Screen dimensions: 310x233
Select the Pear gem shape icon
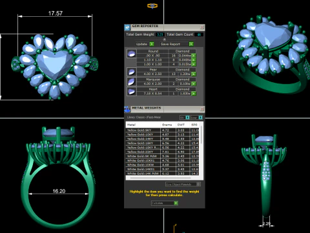(132, 72)
